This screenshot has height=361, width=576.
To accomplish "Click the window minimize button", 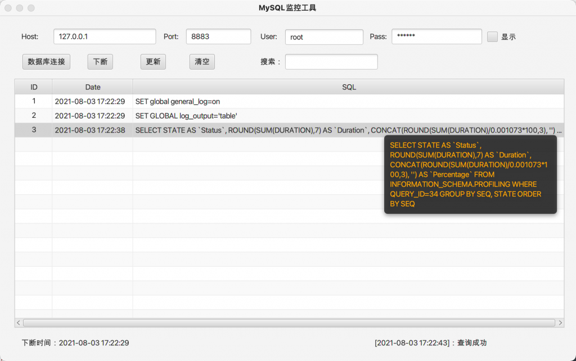I will pos(20,8).
